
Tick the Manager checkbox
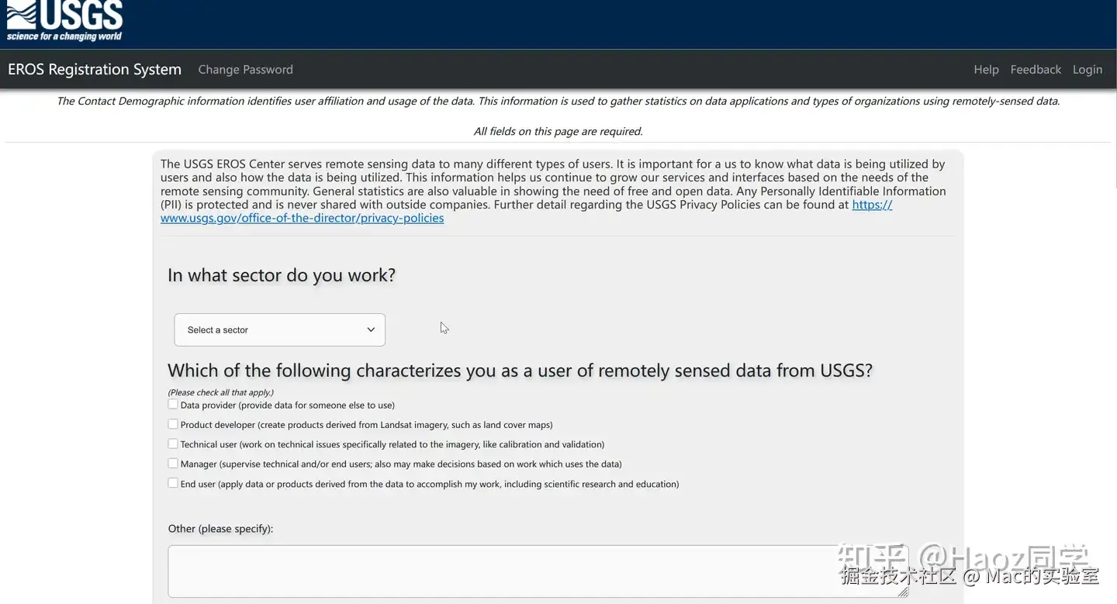pyautogui.click(x=173, y=463)
